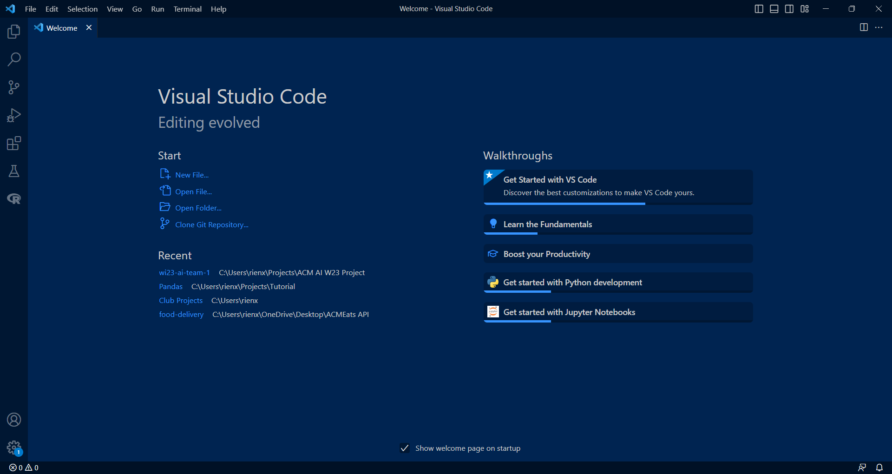Viewport: 892px width, 474px height.
Task: Split the editor to the right
Action: click(x=864, y=27)
